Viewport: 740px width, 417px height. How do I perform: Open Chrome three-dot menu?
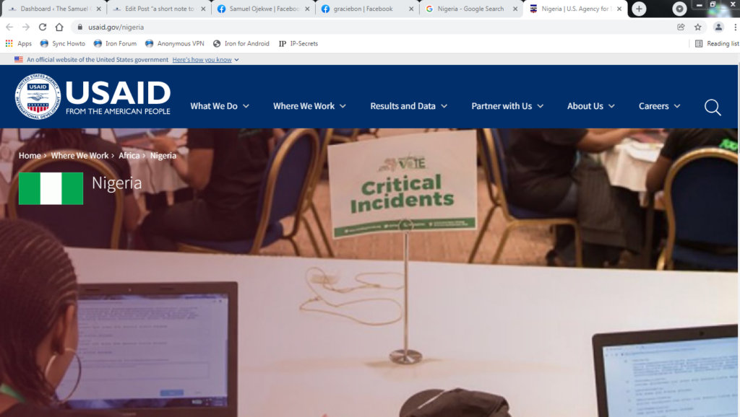(735, 27)
